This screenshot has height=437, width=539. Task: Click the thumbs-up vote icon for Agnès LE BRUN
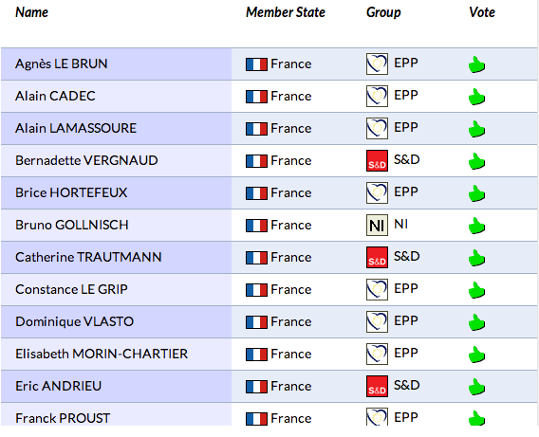tap(476, 64)
